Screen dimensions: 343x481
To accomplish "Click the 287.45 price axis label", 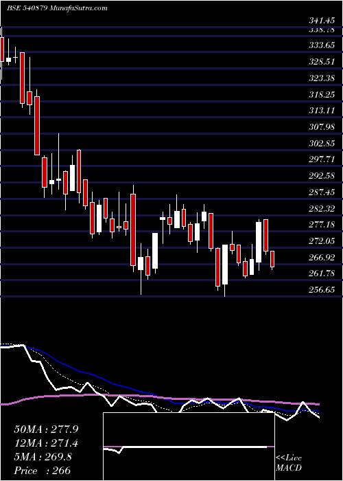I will (321, 192).
